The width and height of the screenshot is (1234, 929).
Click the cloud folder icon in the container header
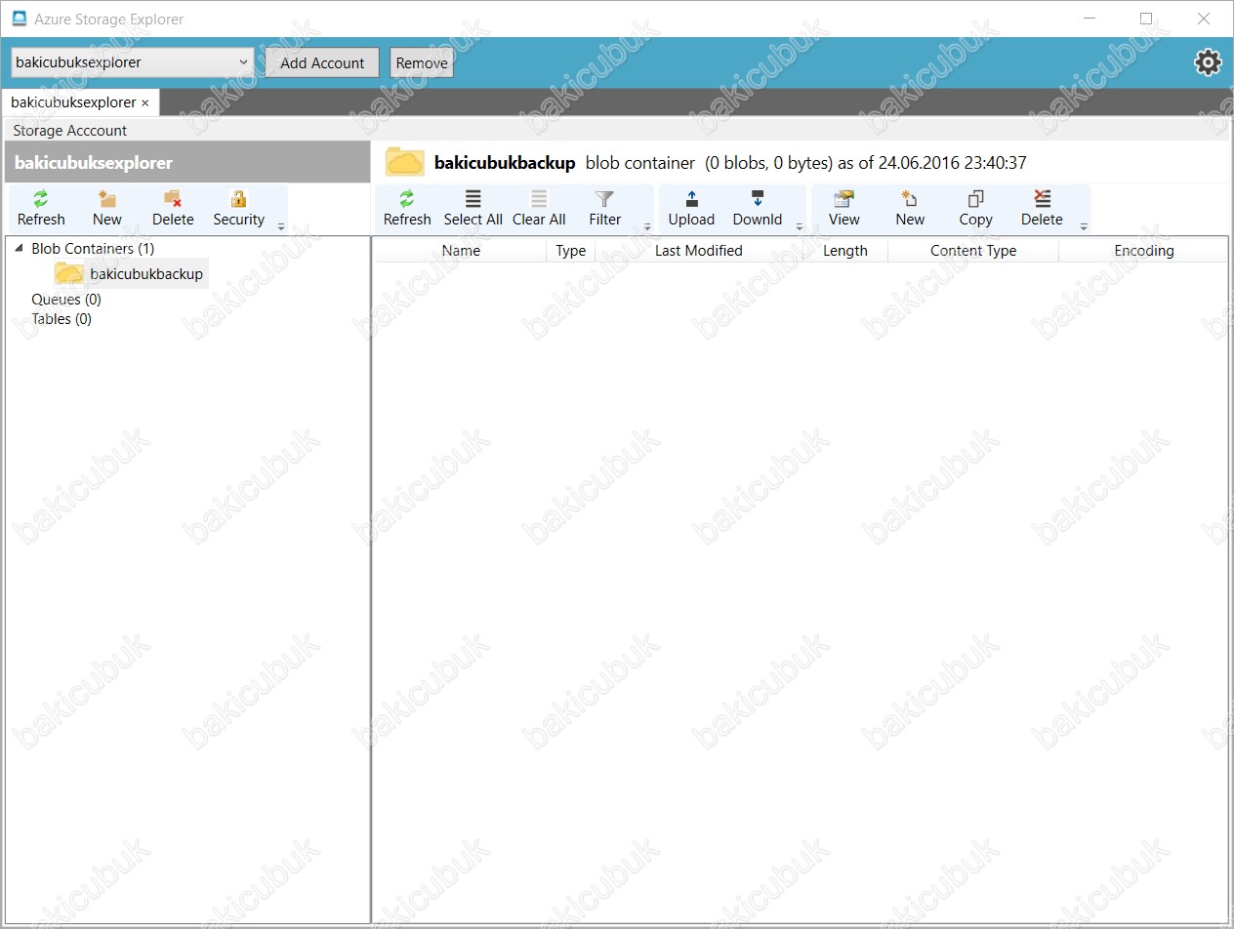coord(405,162)
